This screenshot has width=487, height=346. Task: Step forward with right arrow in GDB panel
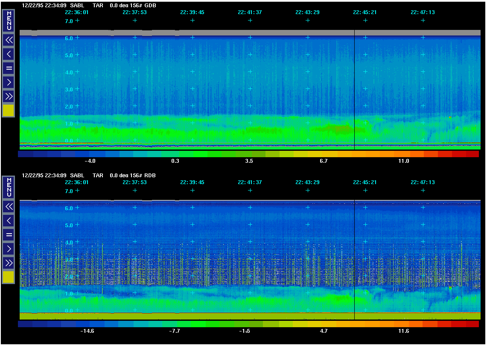[x=9, y=82]
